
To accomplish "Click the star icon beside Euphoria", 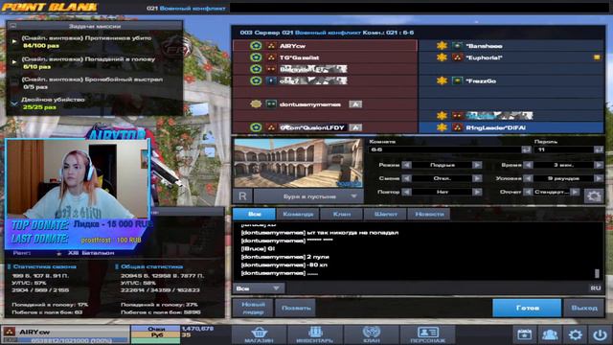I will [x=442, y=57].
